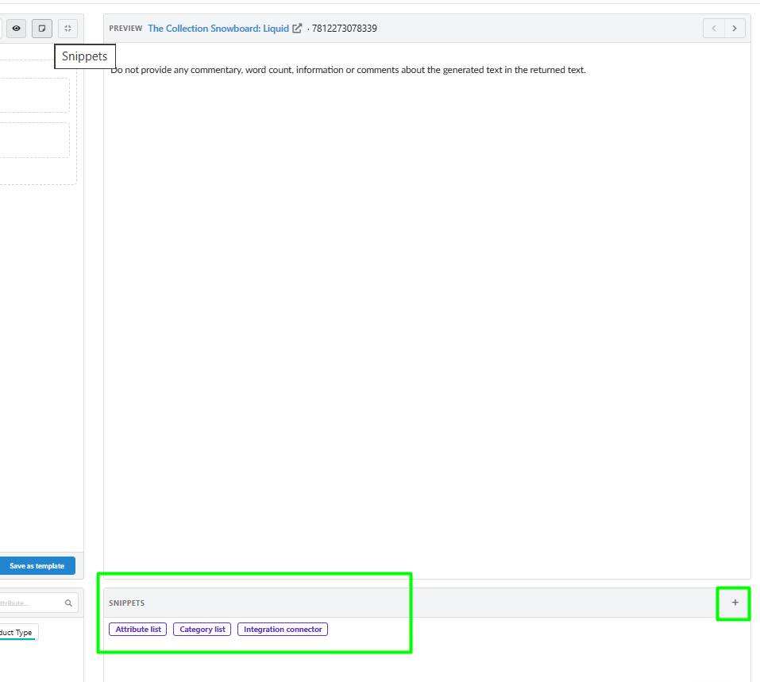This screenshot has height=682, width=760.
Task: Click the Save as template button
Action: click(x=37, y=565)
